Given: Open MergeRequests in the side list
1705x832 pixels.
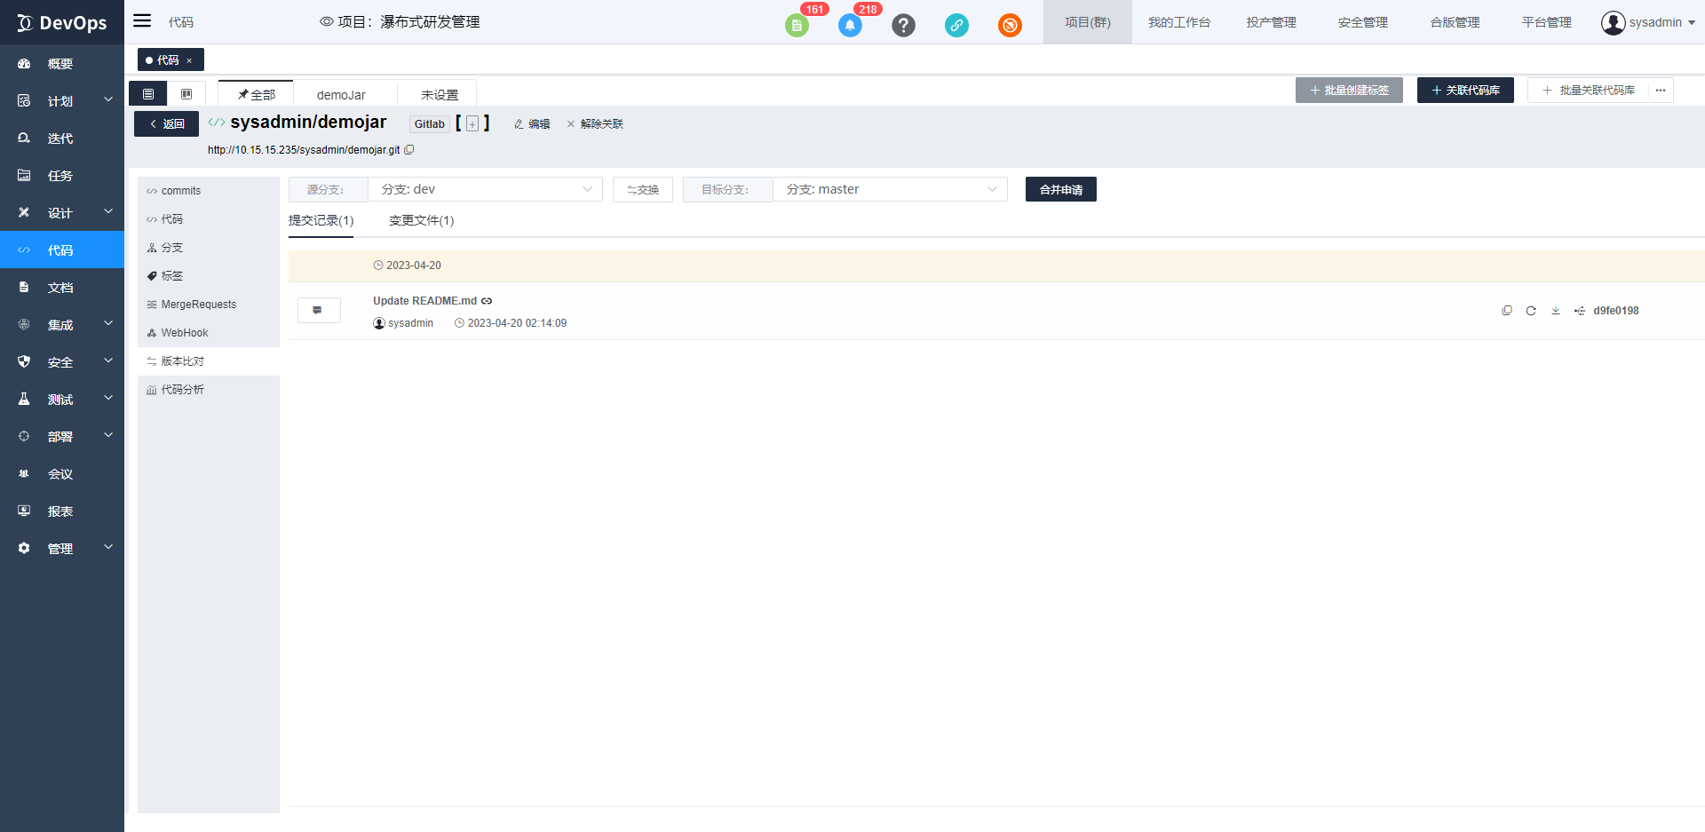Looking at the screenshot, I should tap(198, 305).
